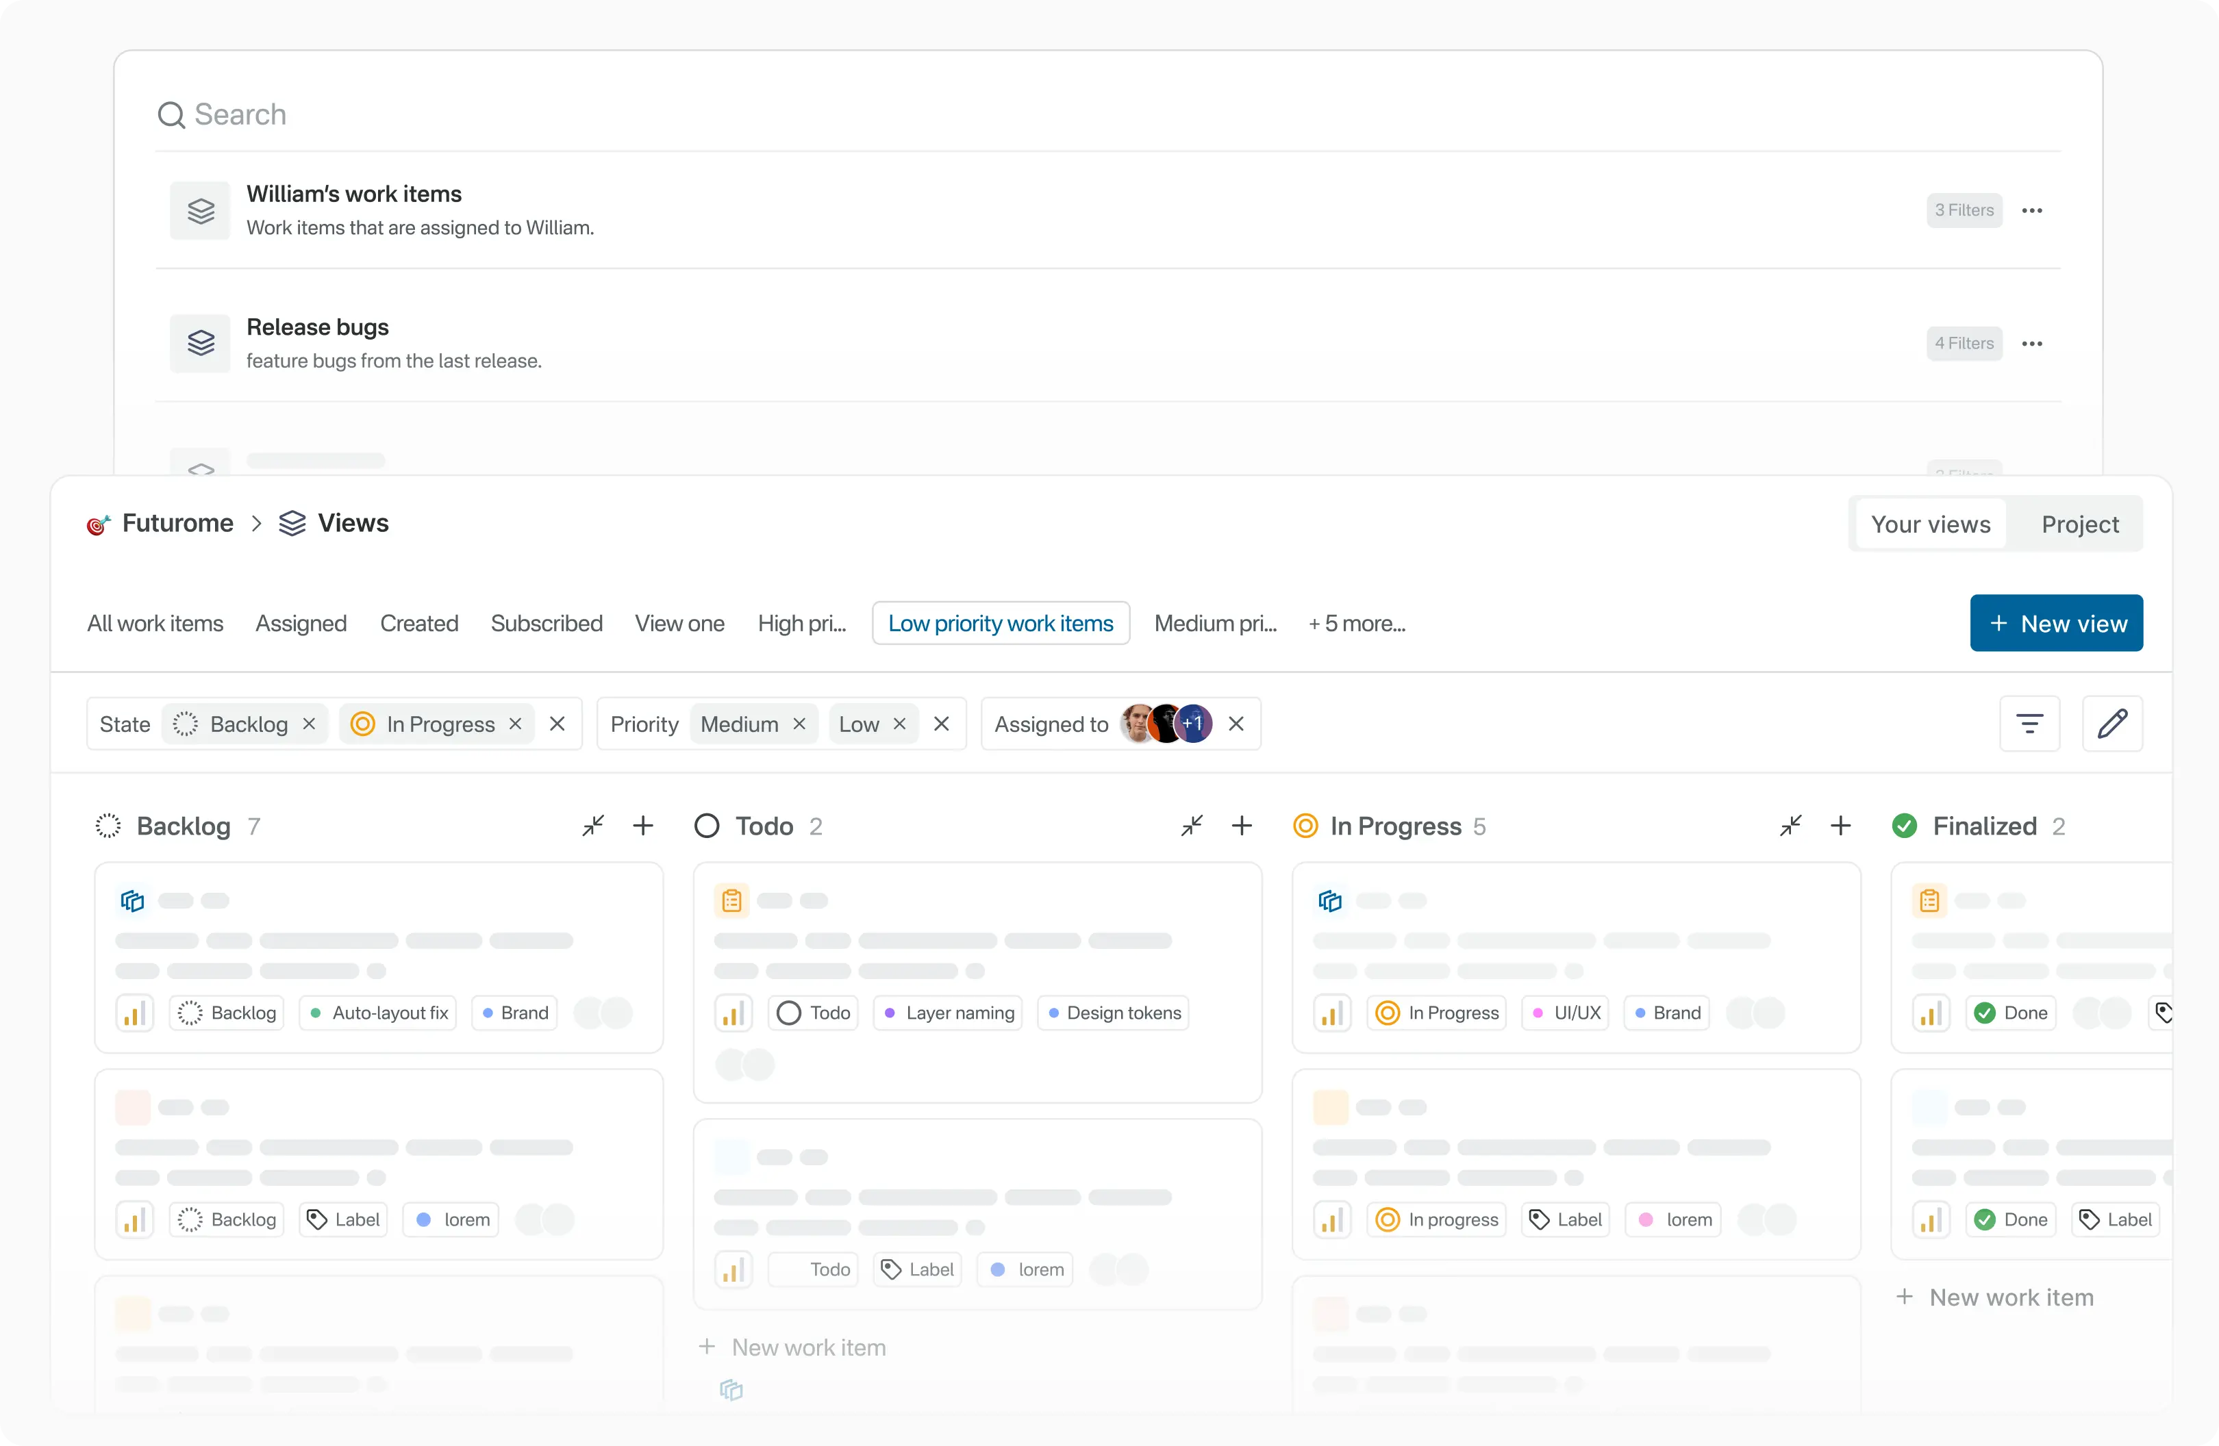Click the assignee avatars in filter
Image resolution: width=2219 pixels, height=1446 pixels.
pos(1166,724)
